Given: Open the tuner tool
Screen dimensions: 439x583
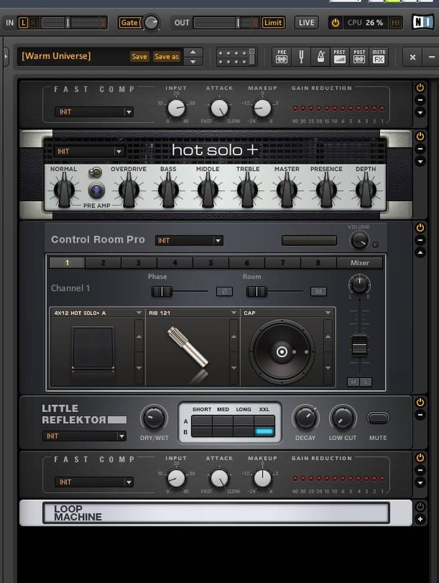Looking at the screenshot, I should coord(301,57).
